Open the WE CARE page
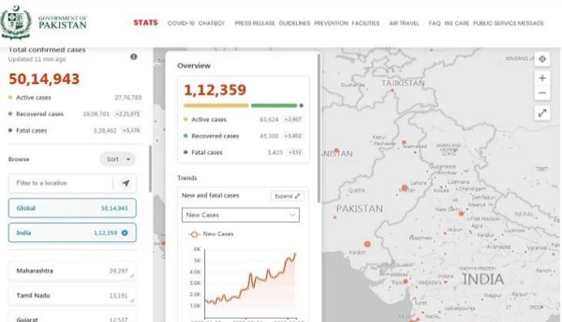 pos(457,23)
